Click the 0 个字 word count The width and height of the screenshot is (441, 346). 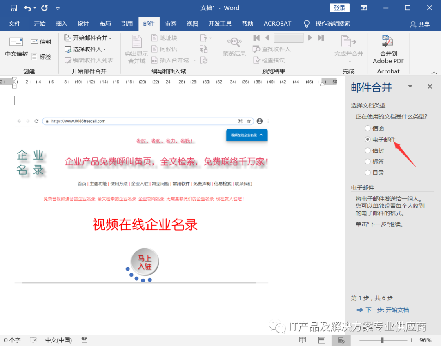pyautogui.click(x=12, y=340)
